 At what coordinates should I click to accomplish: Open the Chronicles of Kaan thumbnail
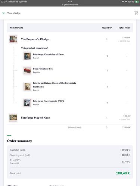[x=27, y=56]
